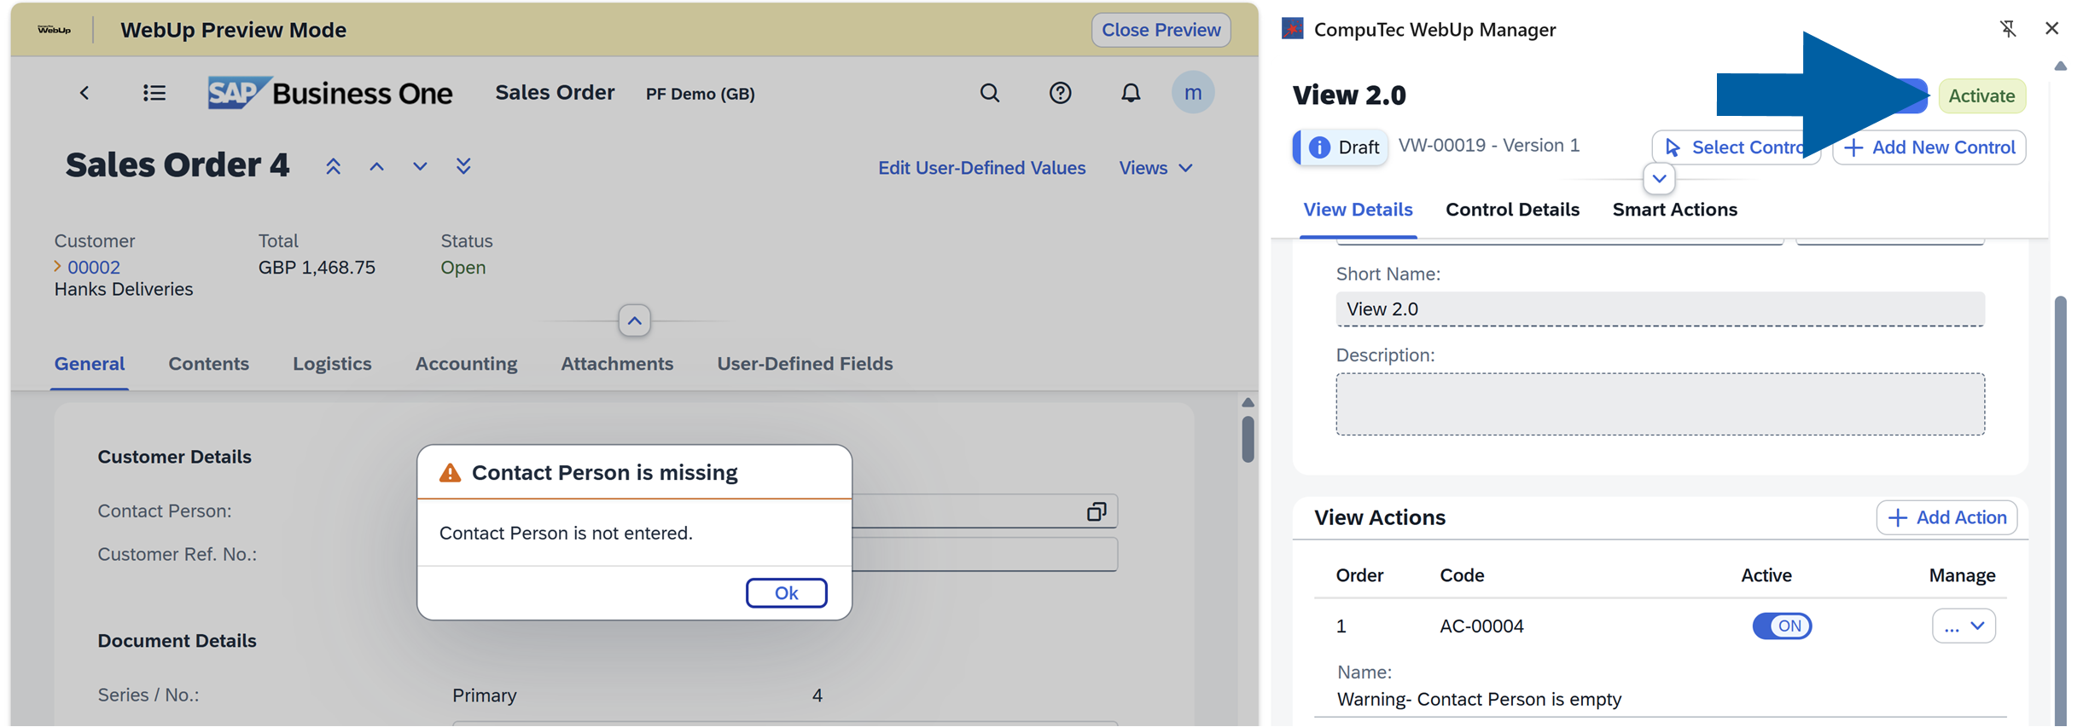Viewport: 2083px width, 727px height.
Task: Click the Activate button
Action: [1981, 95]
